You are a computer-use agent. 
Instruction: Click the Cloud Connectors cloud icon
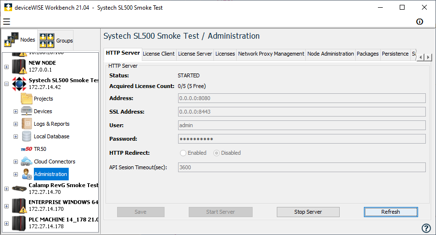[x=27, y=162]
